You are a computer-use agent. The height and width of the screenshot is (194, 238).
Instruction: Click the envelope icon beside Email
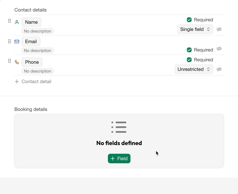click(17, 41)
